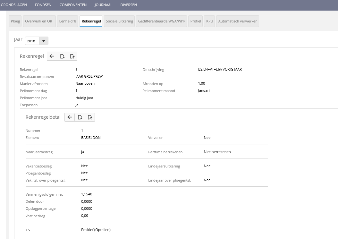
Task: Add a new Rekenregeldetail record
Action: pyautogui.click(x=80, y=117)
